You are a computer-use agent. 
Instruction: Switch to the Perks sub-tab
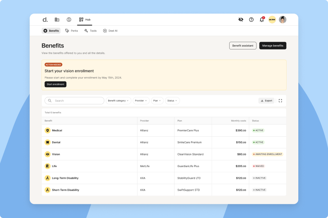click(71, 31)
